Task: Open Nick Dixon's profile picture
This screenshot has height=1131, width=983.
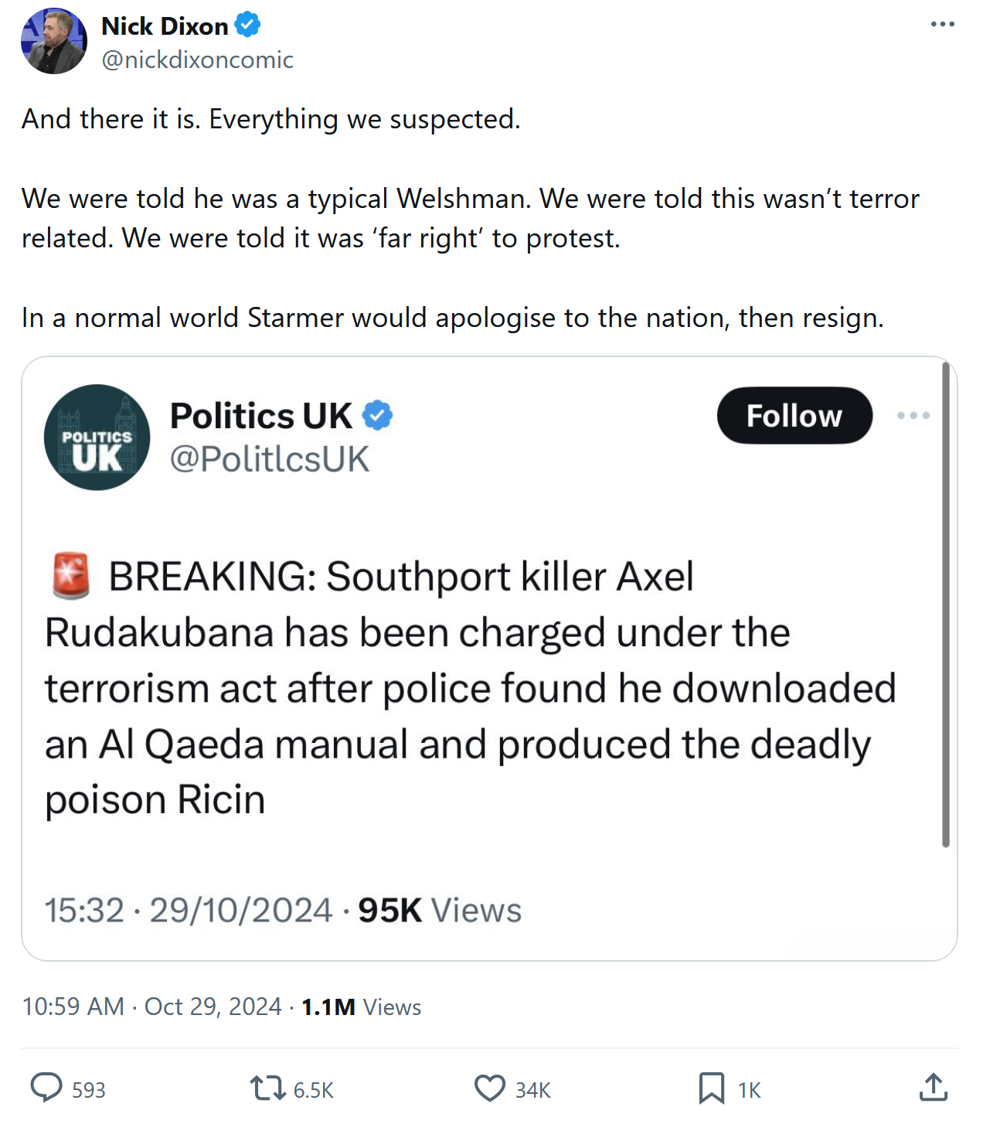Action: tap(54, 41)
